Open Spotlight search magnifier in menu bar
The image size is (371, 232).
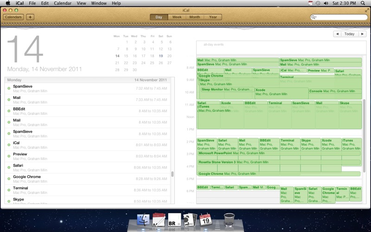(363, 3)
